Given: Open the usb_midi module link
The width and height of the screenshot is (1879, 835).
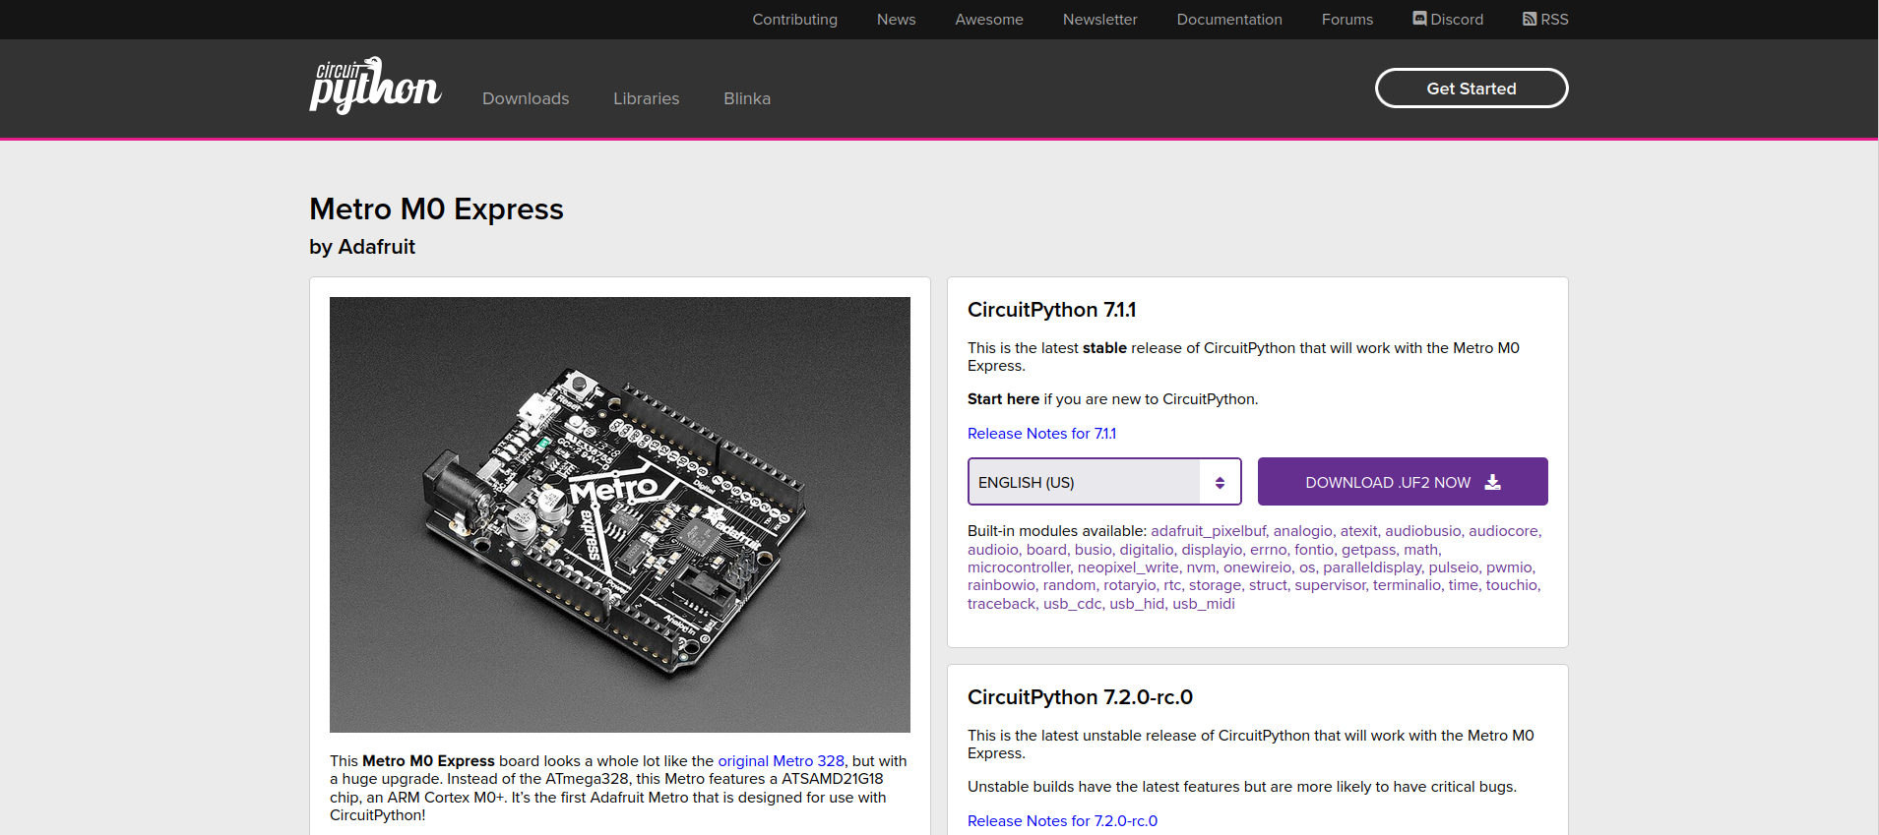Looking at the screenshot, I should pyautogui.click(x=1204, y=604).
